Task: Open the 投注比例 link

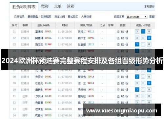Action: pos(60,17)
